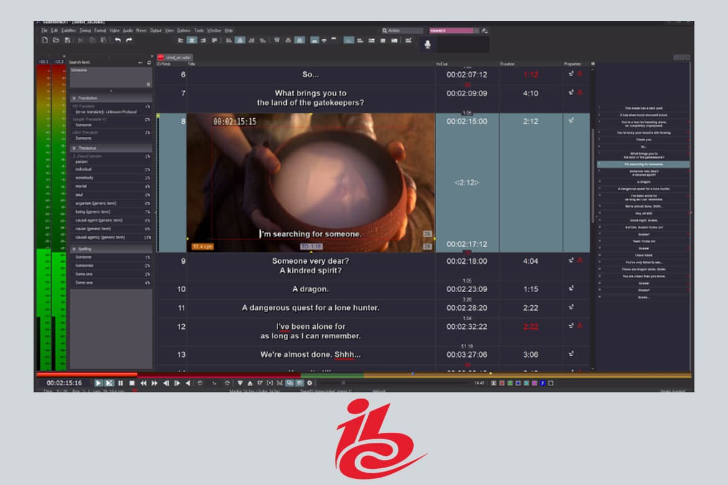Open the Help menu
This screenshot has height=485, width=728.
[228, 30]
